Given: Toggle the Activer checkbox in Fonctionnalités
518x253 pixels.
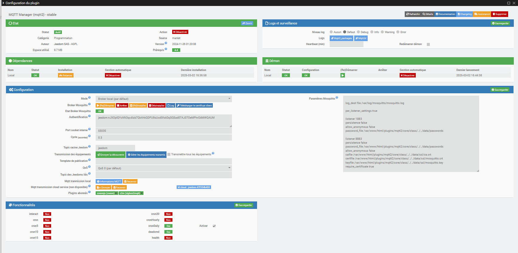Looking at the screenshot, I should (214, 226).
